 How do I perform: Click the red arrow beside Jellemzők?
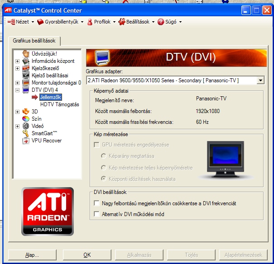click(35, 97)
